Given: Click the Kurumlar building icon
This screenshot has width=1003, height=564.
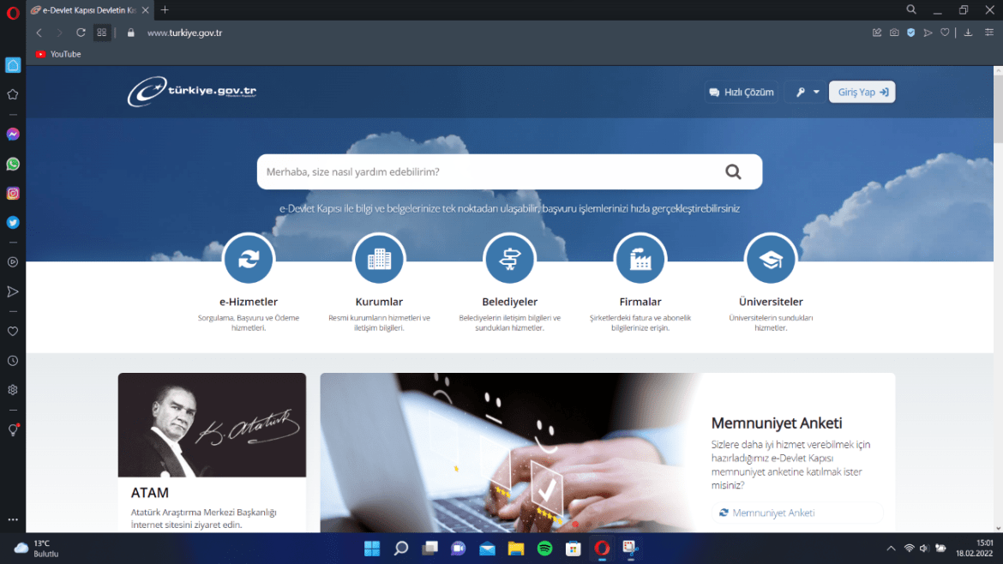Looking at the screenshot, I should (x=379, y=259).
